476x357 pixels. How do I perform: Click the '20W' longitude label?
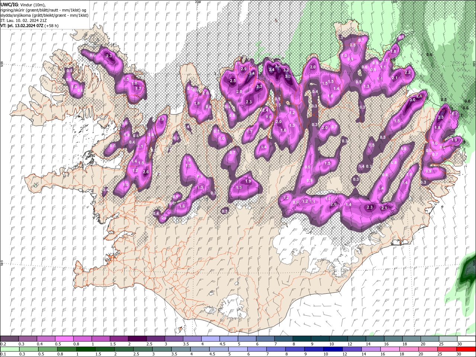pyautogui.click(x=198, y=2)
